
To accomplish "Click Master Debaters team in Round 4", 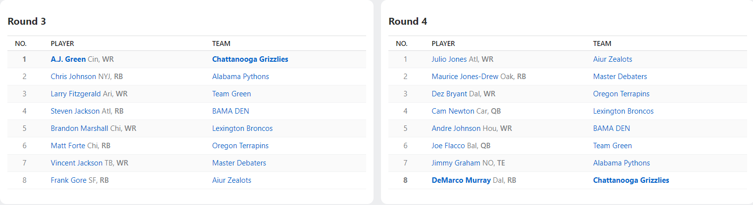I will point(620,77).
